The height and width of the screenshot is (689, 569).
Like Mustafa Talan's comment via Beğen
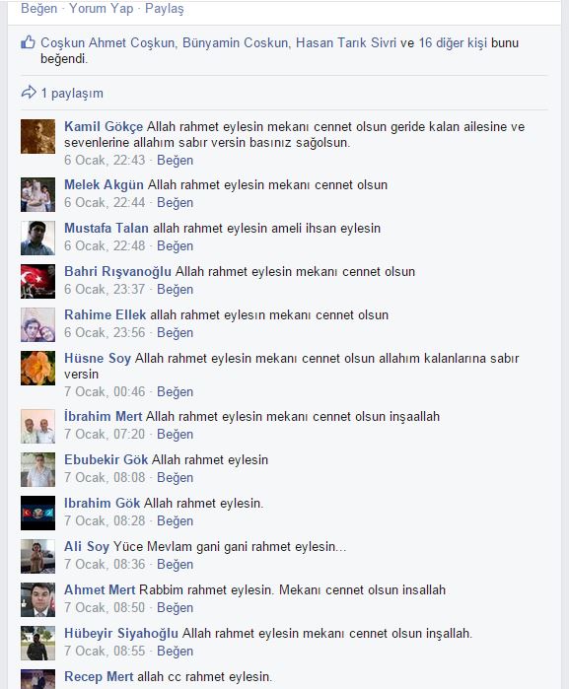point(175,245)
